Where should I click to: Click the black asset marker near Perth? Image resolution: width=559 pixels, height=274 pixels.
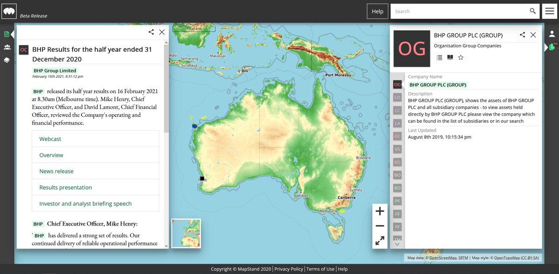click(202, 178)
